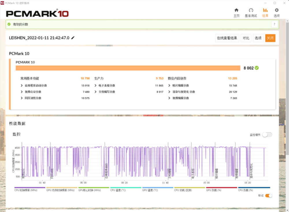Image resolution: width=289 pixels, height=212 pixels.
Task: Click result name LEISHEN_2022-01-11 21:42:47.0
Action: click(x=39, y=38)
